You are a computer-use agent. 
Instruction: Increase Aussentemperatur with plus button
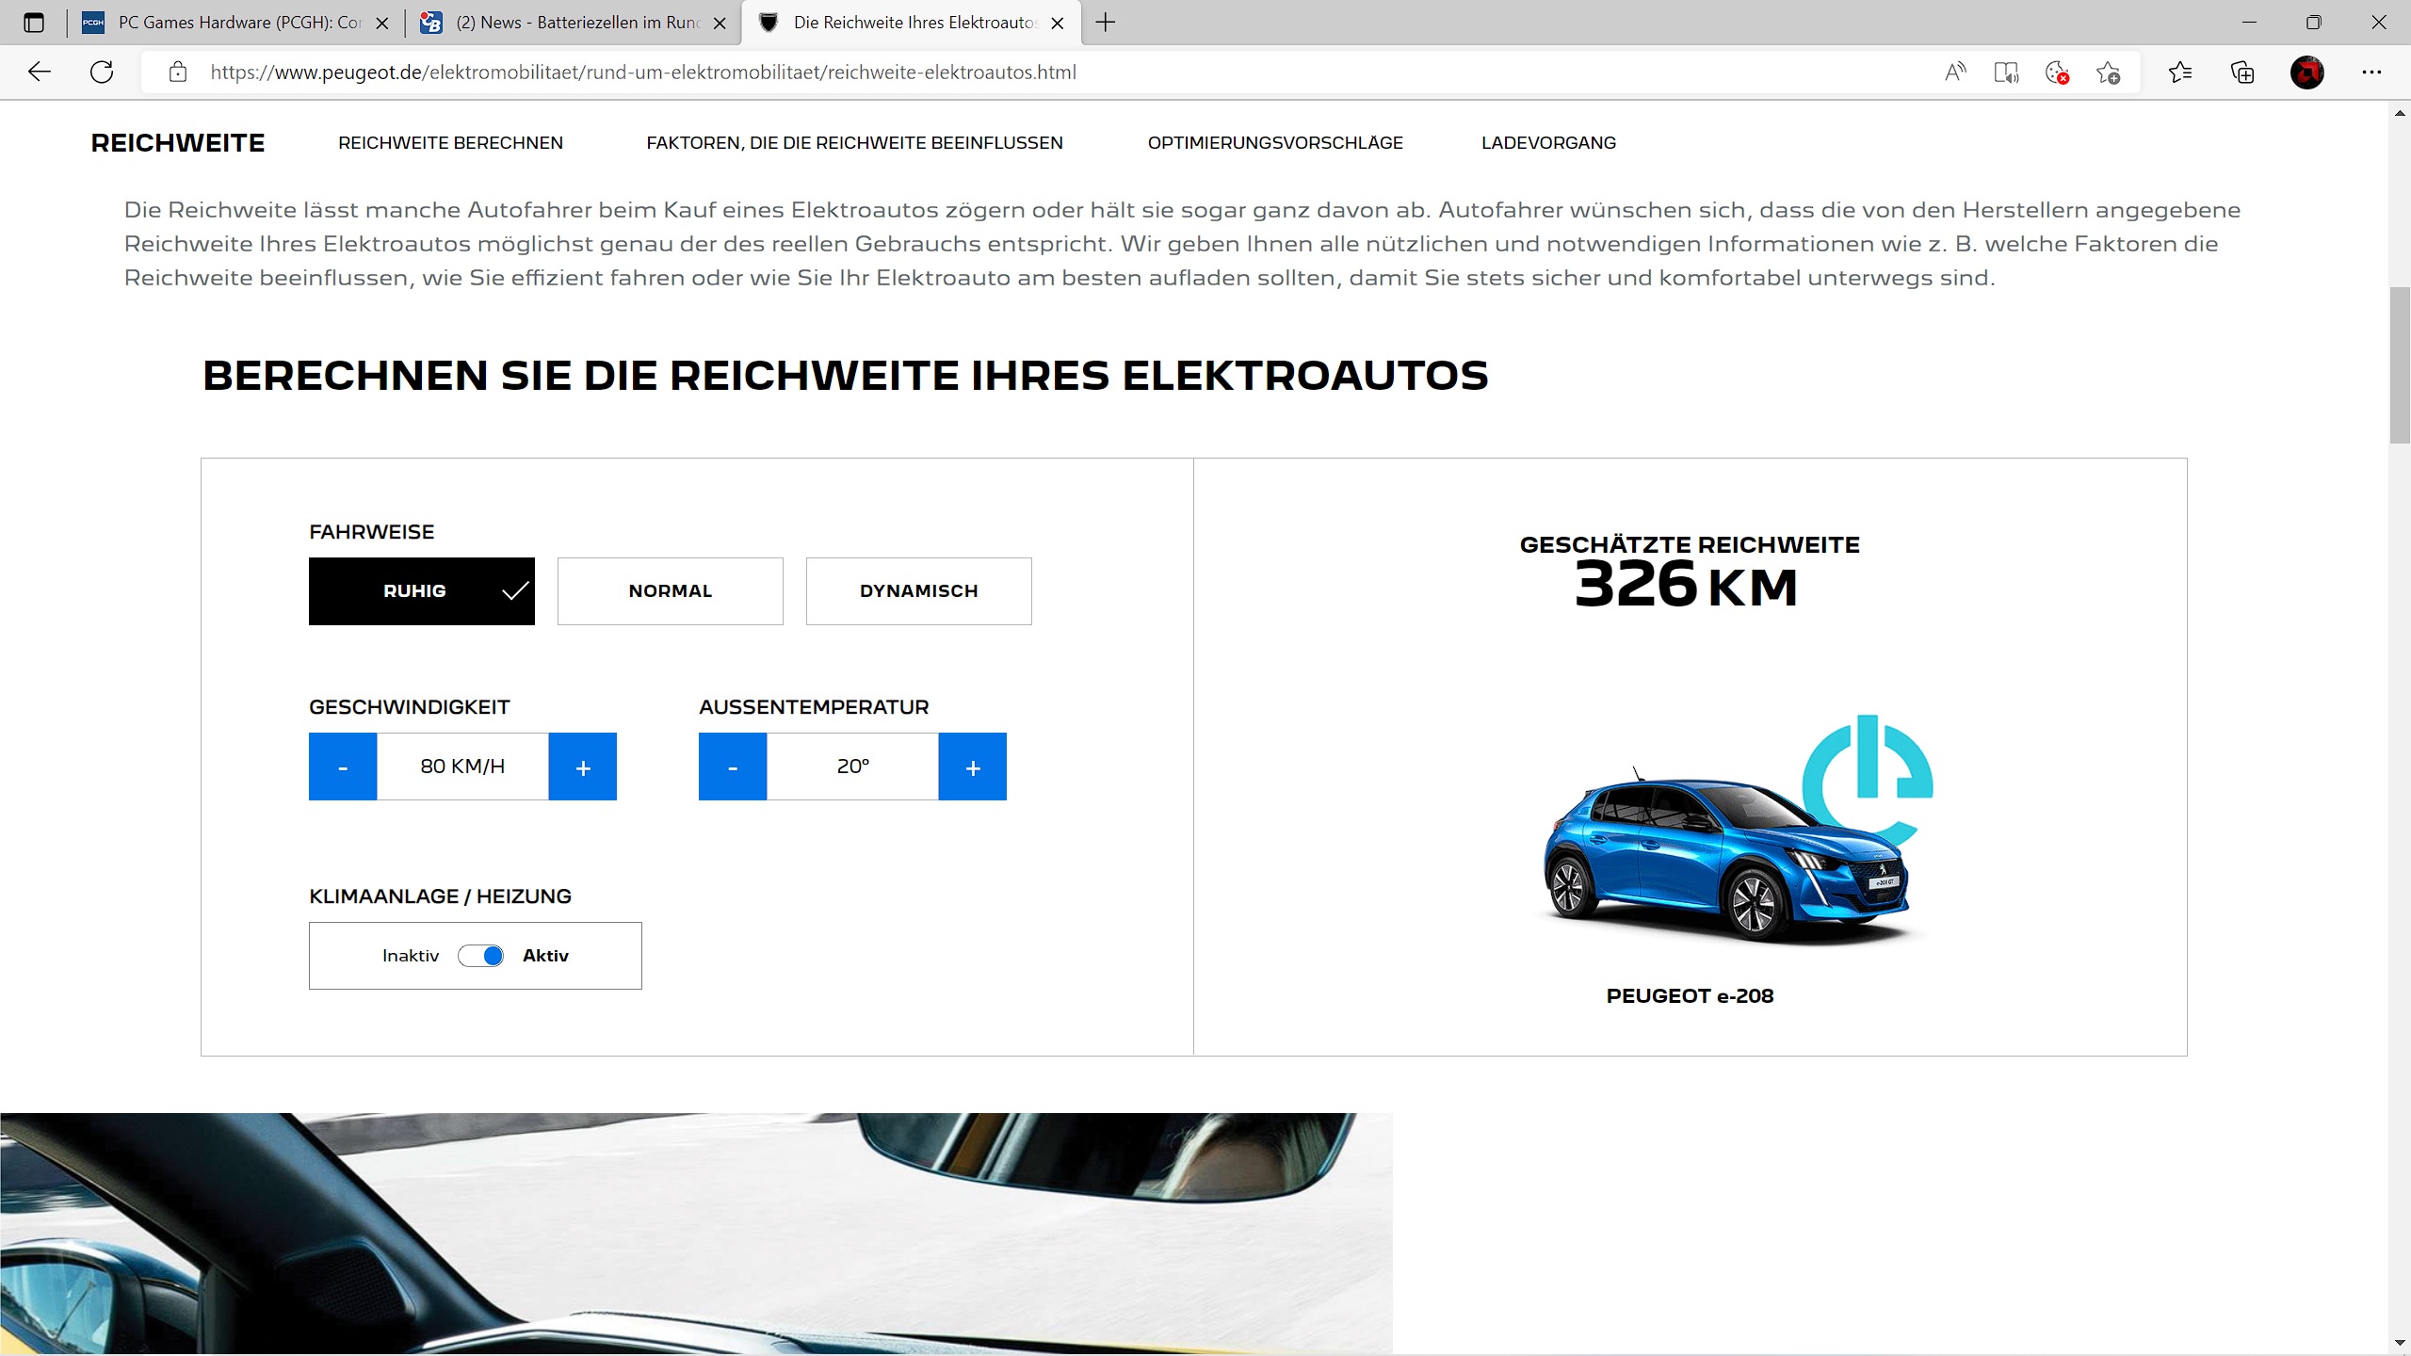click(972, 767)
